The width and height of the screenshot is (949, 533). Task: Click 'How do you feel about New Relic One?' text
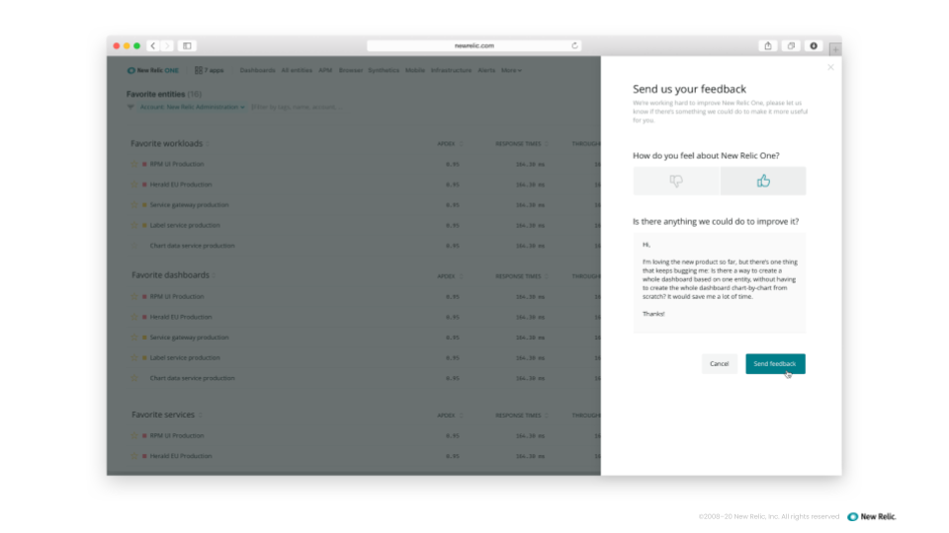(706, 156)
